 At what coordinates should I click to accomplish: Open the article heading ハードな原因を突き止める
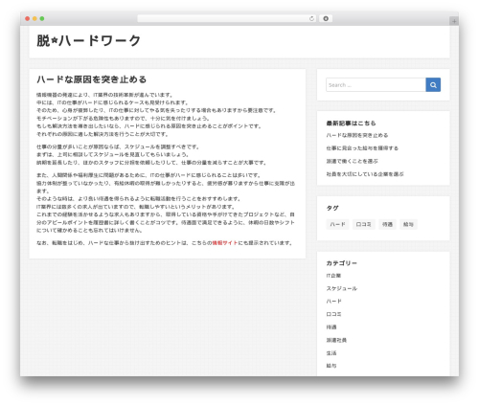click(91, 79)
